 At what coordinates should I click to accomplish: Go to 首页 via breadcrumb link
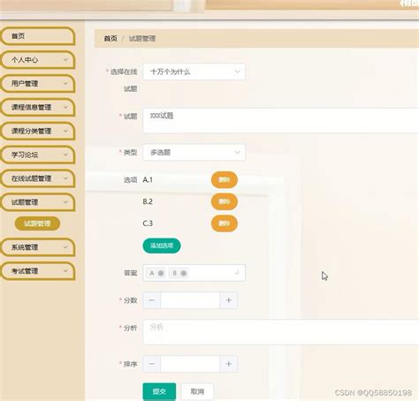point(110,38)
